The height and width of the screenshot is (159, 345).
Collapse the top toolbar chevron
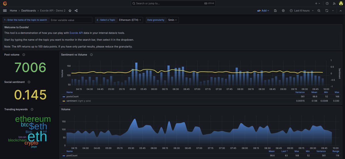click(x=341, y=11)
